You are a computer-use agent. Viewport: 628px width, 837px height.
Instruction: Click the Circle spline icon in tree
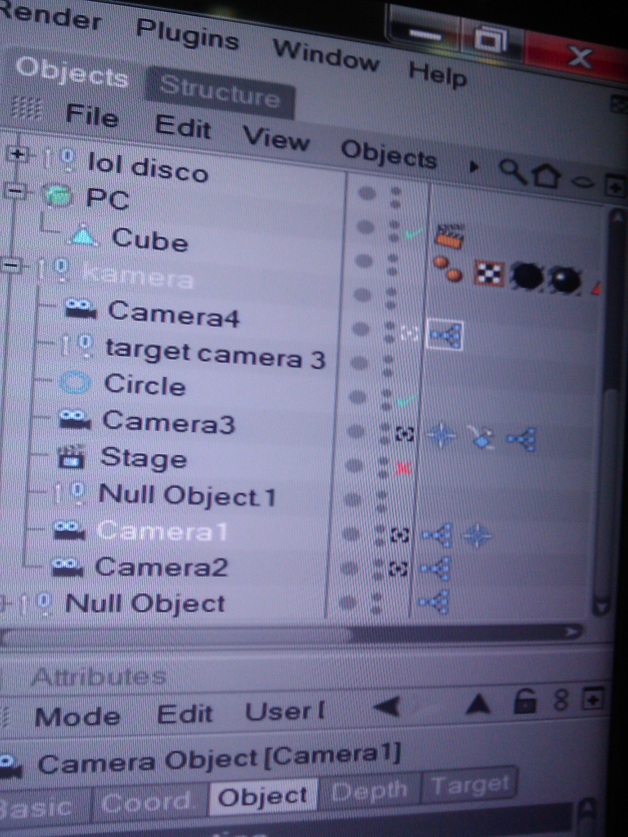74,383
